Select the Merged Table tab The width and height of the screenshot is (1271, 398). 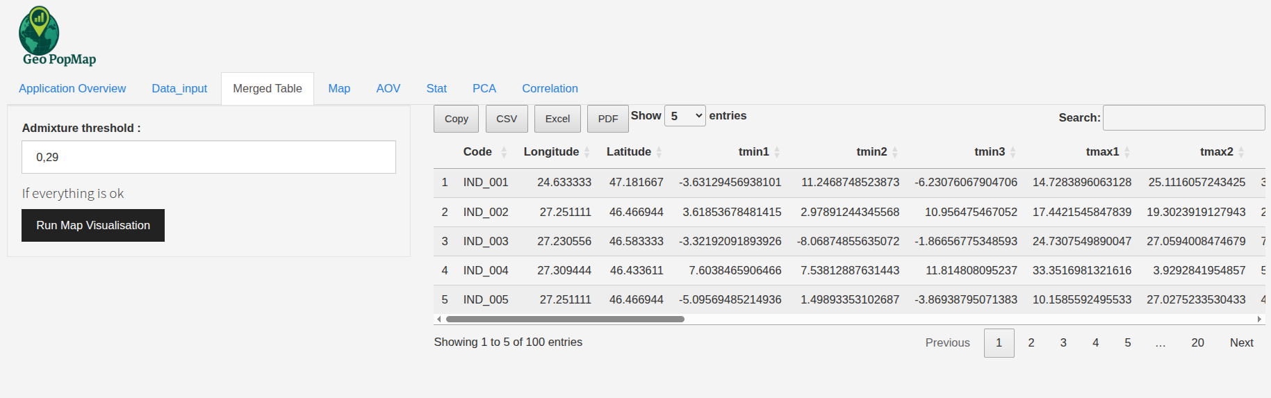coord(268,88)
